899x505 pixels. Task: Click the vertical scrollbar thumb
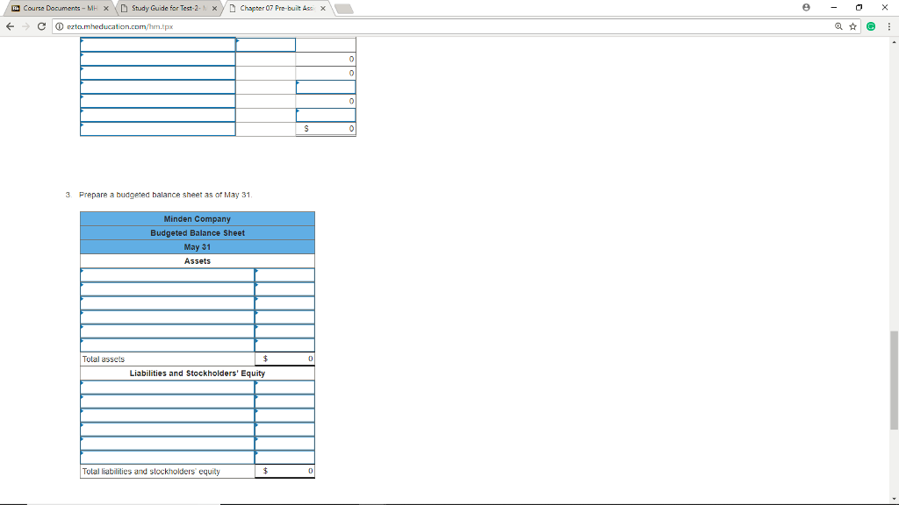click(894, 380)
